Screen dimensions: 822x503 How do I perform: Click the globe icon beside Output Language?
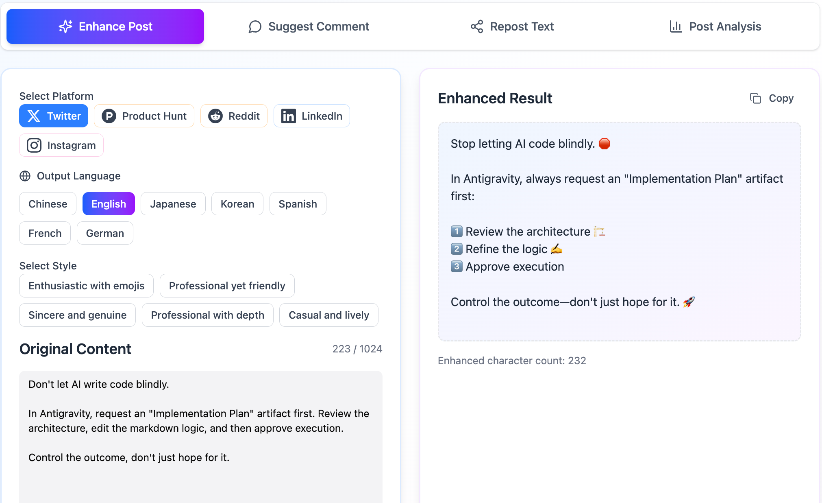[x=25, y=176]
